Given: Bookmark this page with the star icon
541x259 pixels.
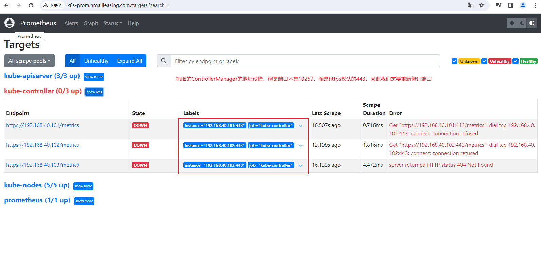Looking at the screenshot, I should click(x=482, y=5).
